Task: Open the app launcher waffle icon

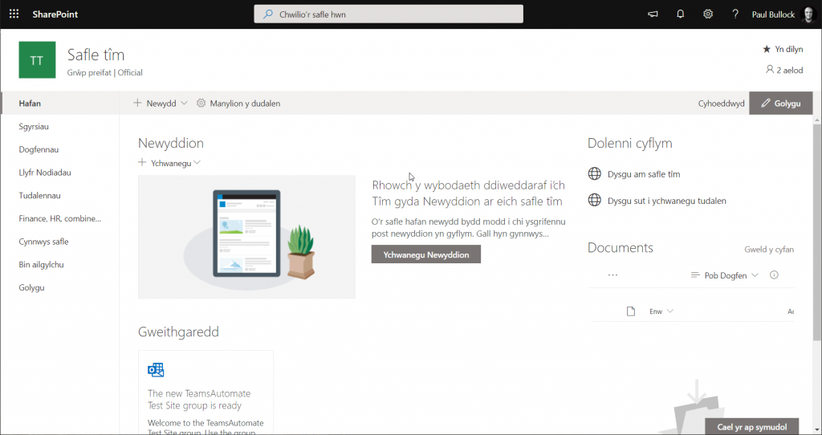Action: (x=14, y=14)
